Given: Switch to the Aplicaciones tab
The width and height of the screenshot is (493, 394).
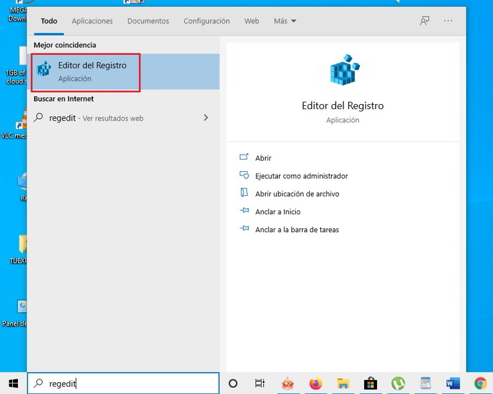Looking at the screenshot, I should click(x=92, y=21).
